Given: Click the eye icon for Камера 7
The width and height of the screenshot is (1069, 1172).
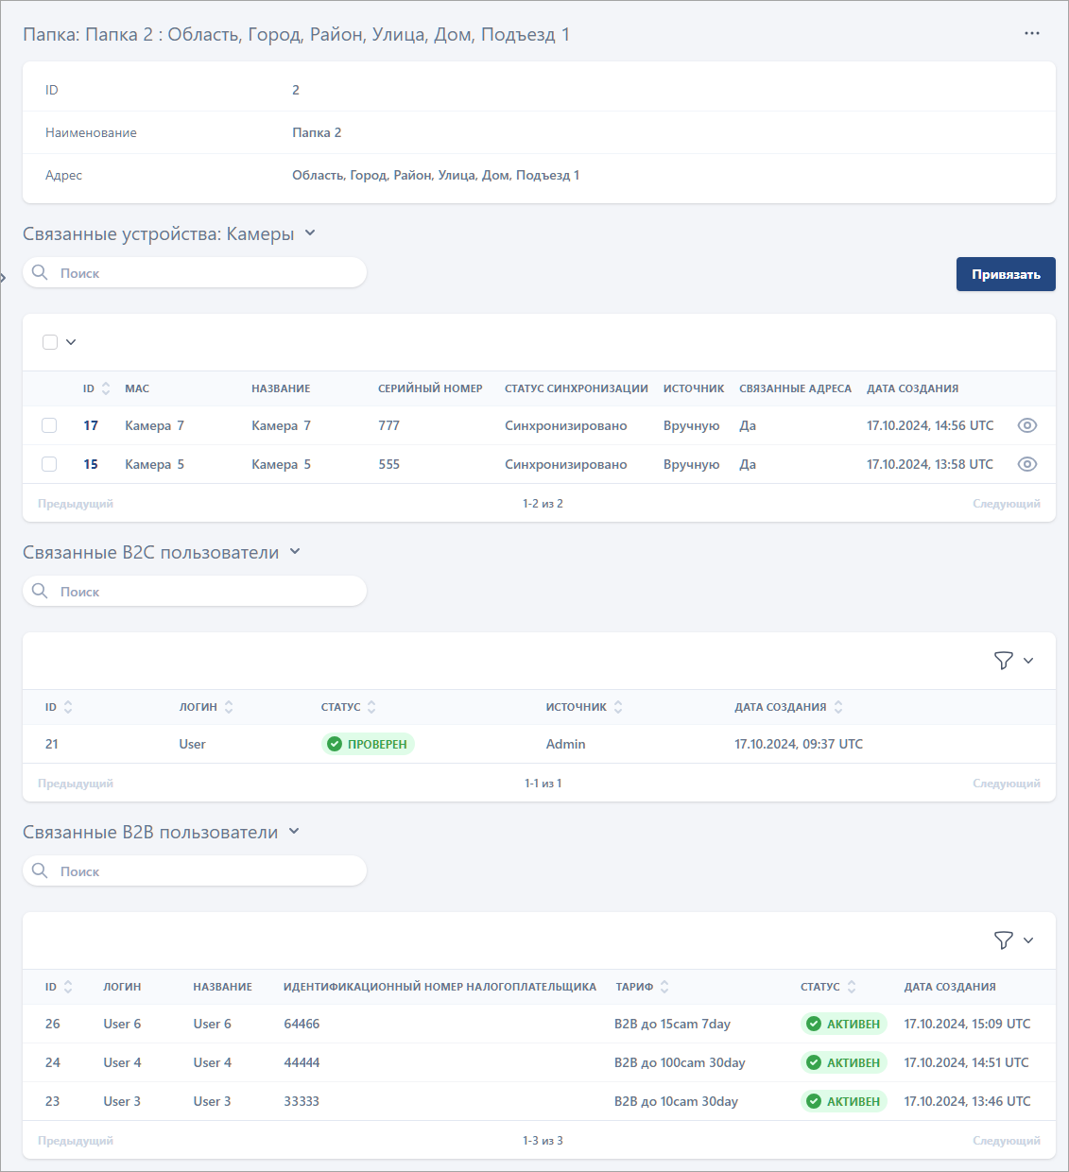Looking at the screenshot, I should tap(1026, 425).
